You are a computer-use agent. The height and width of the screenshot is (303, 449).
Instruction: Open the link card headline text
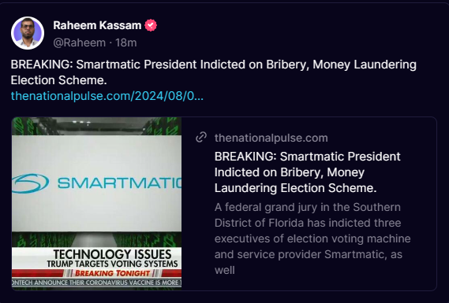[x=308, y=172]
